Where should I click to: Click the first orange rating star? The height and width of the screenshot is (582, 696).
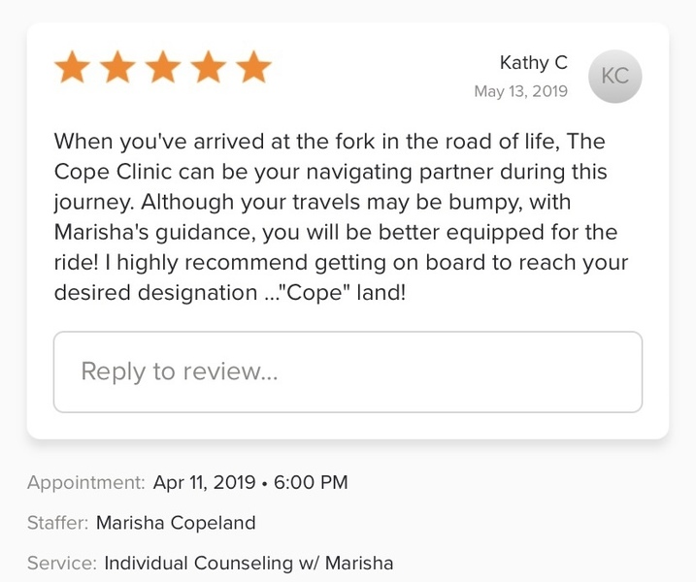tap(73, 69)
